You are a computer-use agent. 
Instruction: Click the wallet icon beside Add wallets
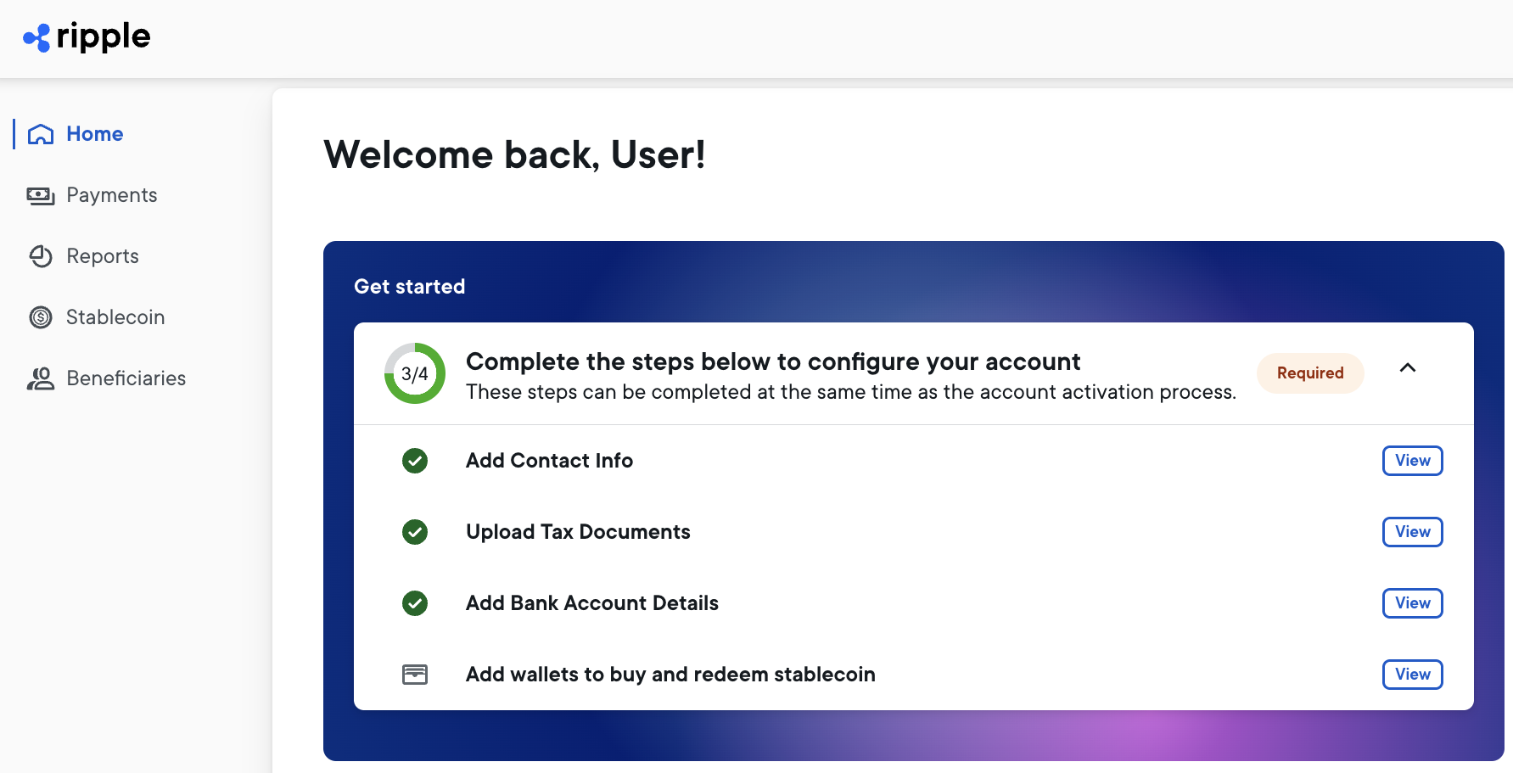[414, 675]
